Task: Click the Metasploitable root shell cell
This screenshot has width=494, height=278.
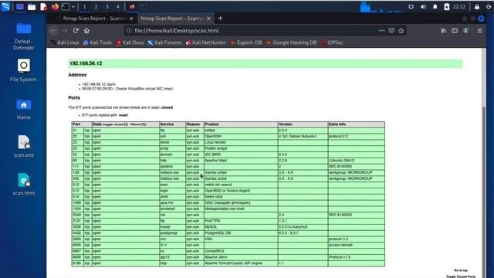Action: click(241, 208)
